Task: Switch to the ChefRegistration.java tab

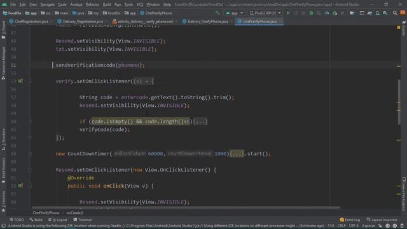Action: [31, 22]
